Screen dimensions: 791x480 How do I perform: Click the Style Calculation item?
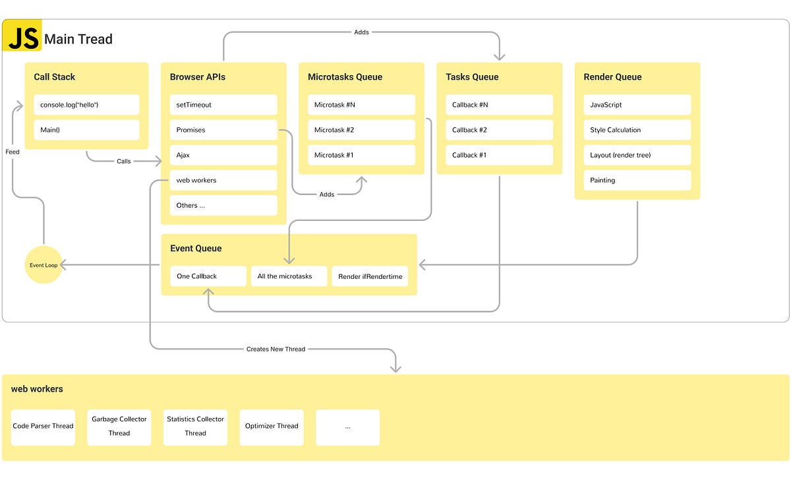tap(636, 130)
